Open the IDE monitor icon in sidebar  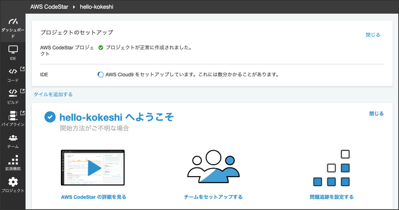coord(13,49)
